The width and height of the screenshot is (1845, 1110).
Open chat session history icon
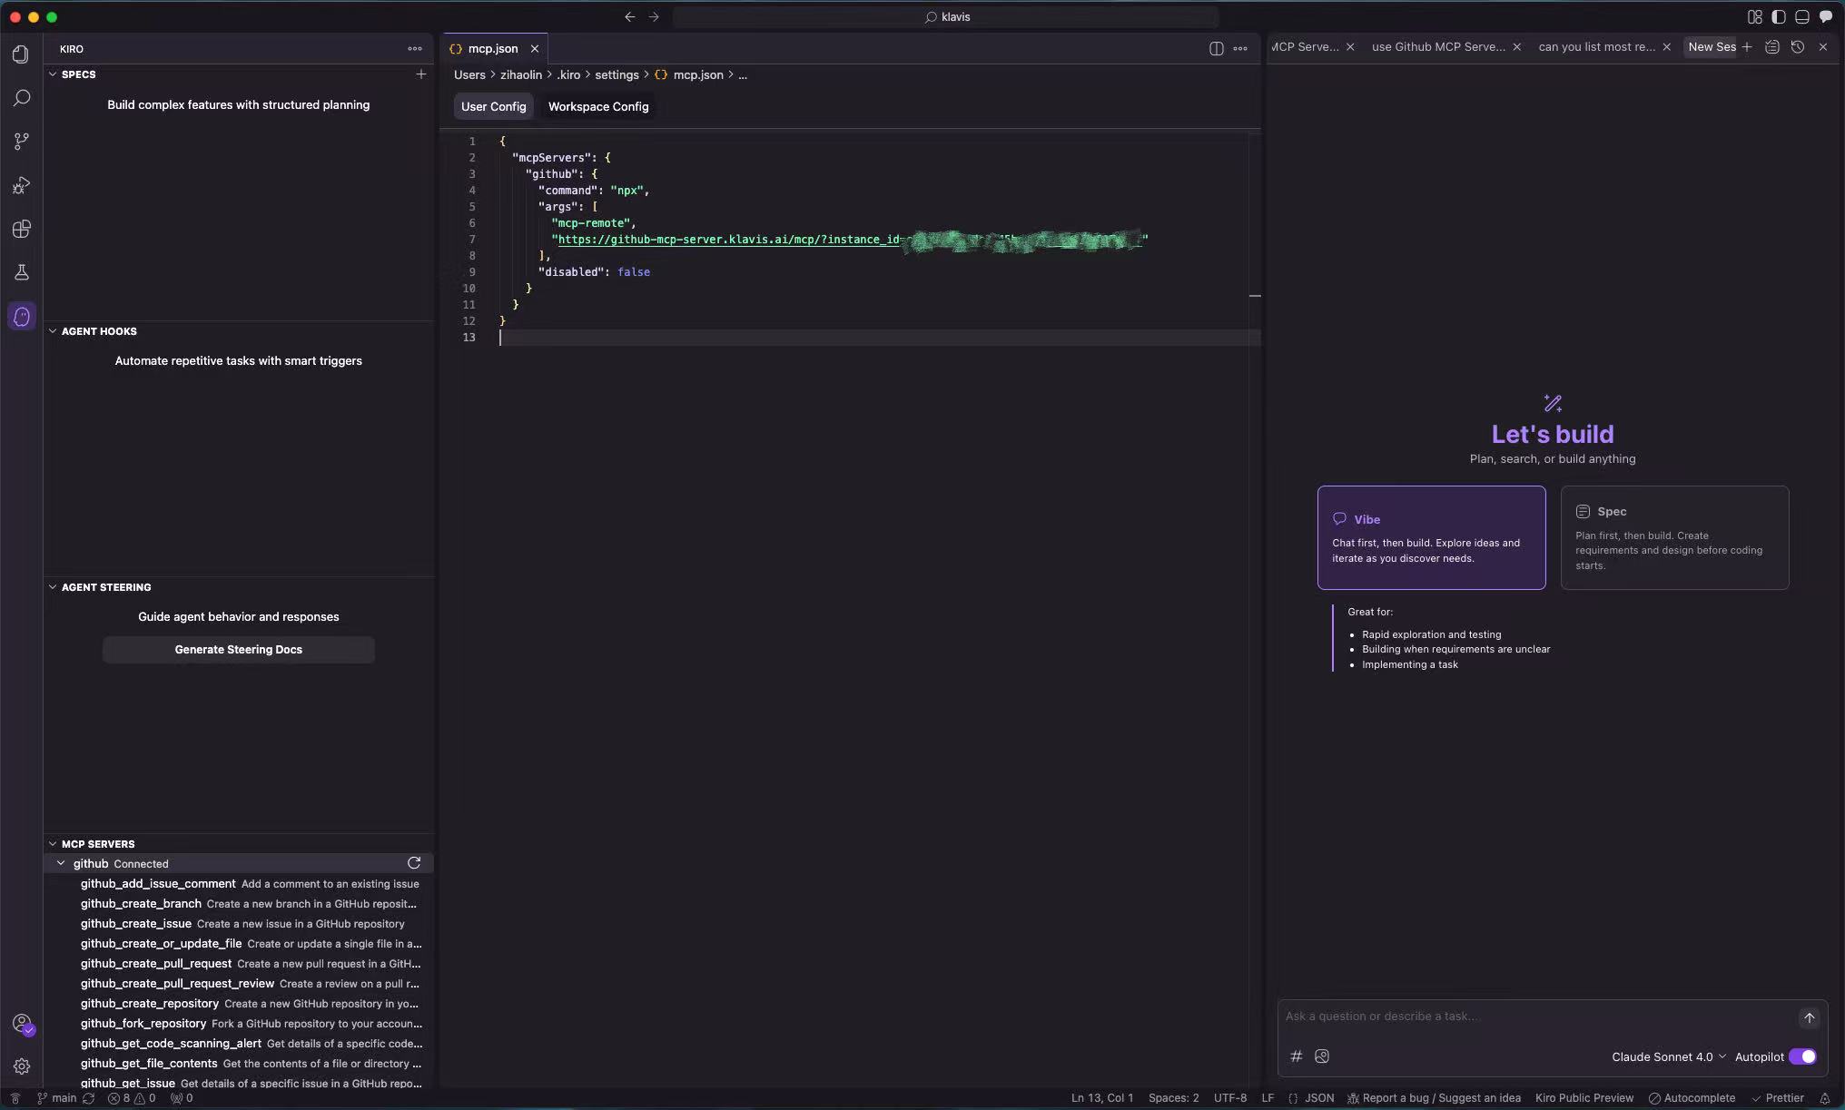(x=1798, y=46)
